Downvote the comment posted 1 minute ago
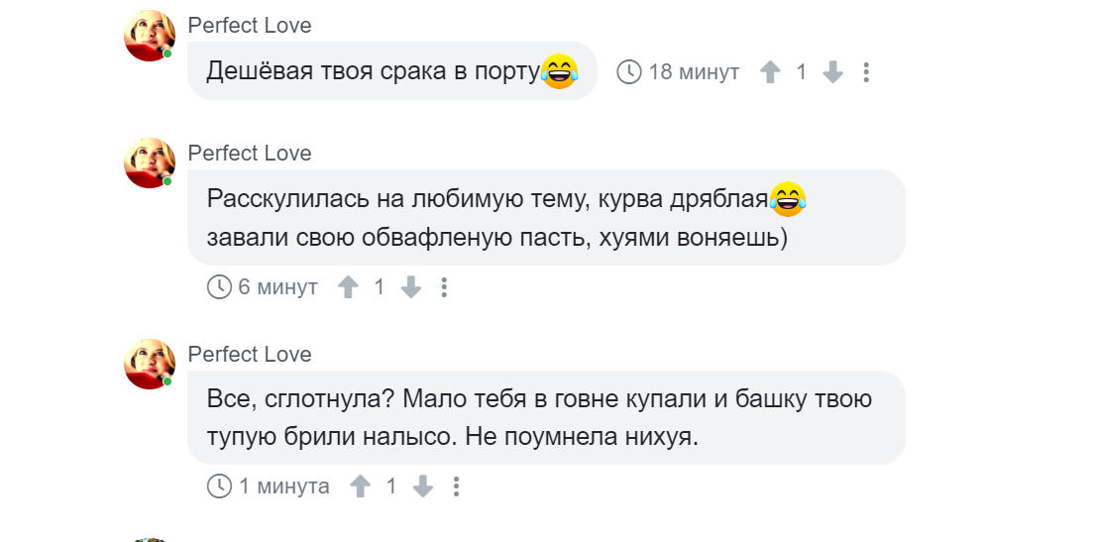This screenshot has width=1096, height=542. click(x=422, y=487)
